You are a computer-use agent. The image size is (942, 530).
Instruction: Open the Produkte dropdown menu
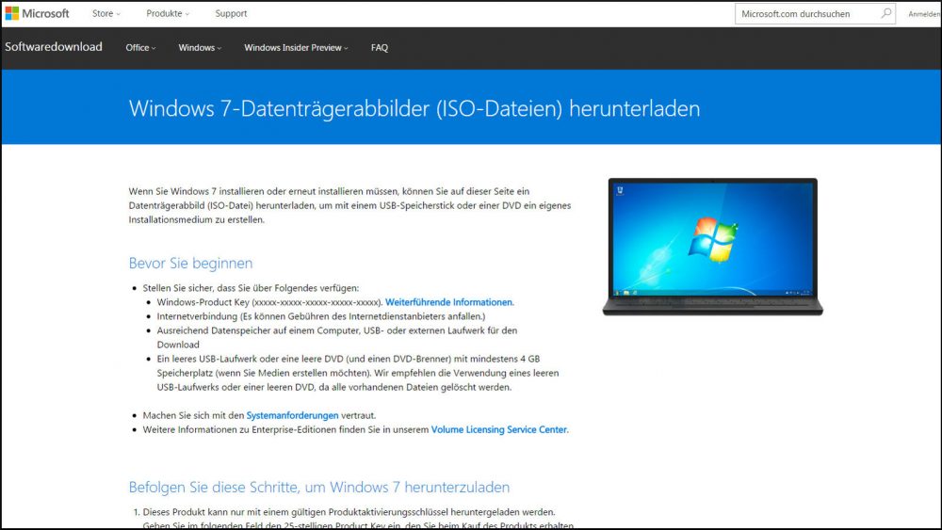click(168, 13)
